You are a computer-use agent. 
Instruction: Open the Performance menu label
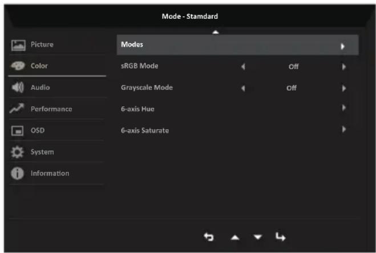click(x=51, y=109)
